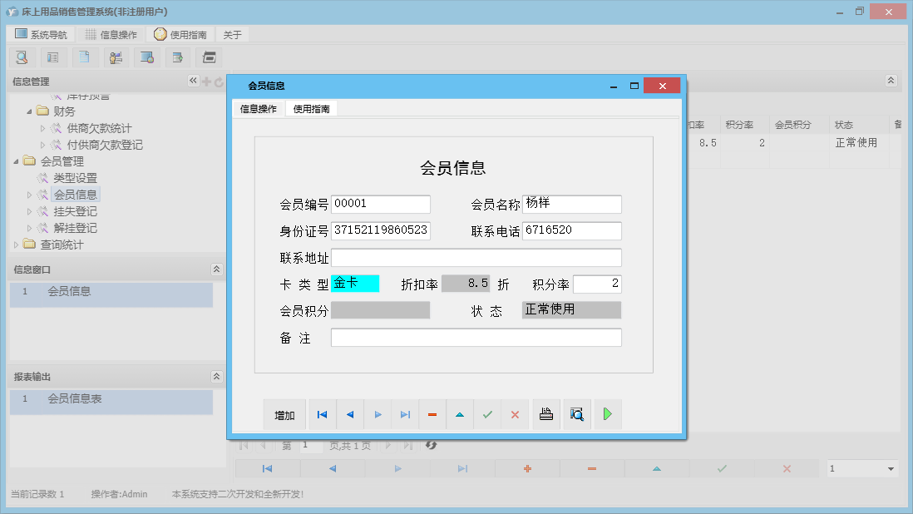Screen dimensions: 913x514
Task: Click the green execute arrow in the dialog
Action: pyautogui.click(x=607, y=413)
